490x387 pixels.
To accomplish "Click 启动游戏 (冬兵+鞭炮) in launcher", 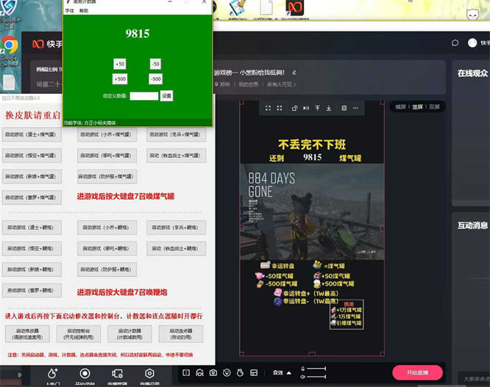I will [177, 228].
